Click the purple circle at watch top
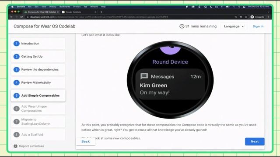This screenshot has height=157, width=280. 170,51
